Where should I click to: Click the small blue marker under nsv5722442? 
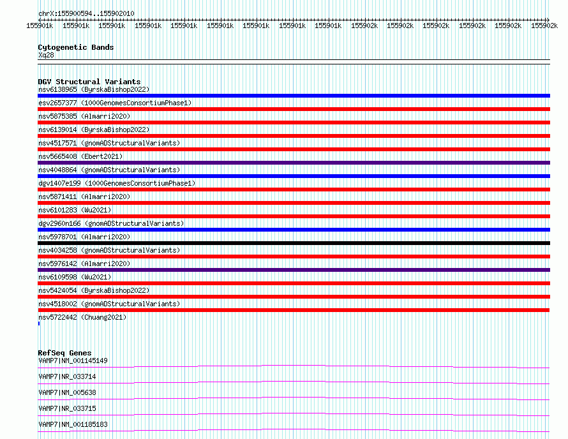coord(39,324)
